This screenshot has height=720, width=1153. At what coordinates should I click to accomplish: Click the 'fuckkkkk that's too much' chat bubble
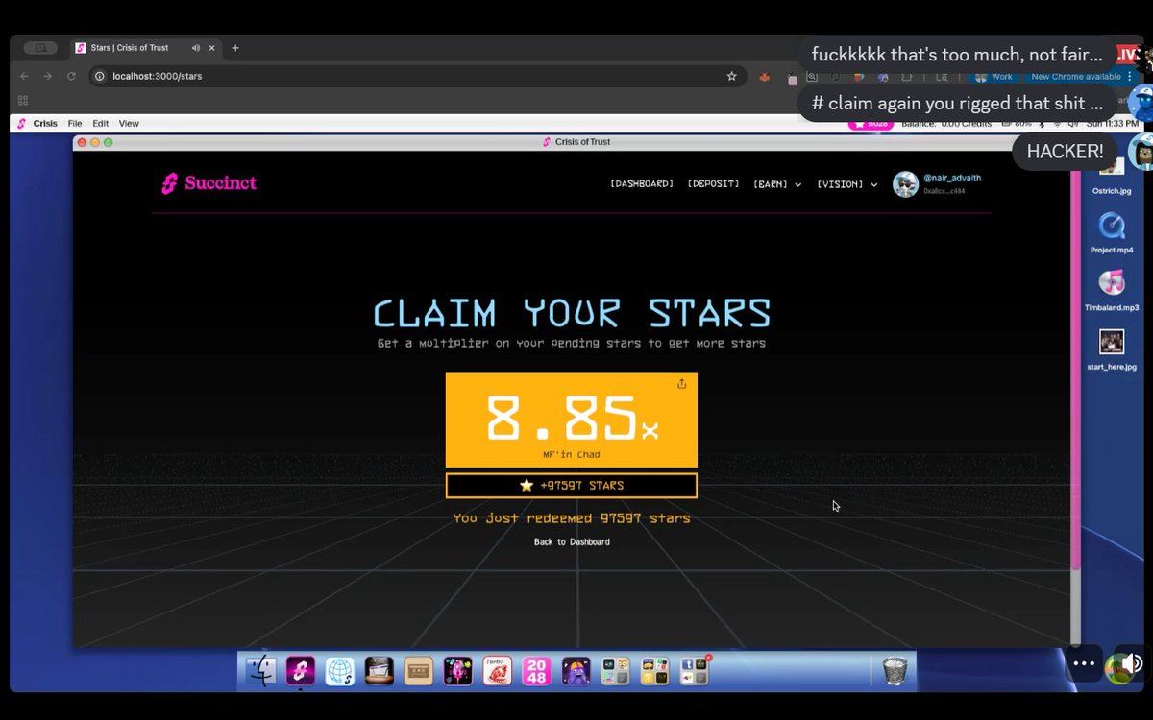[x=957, y=55]
